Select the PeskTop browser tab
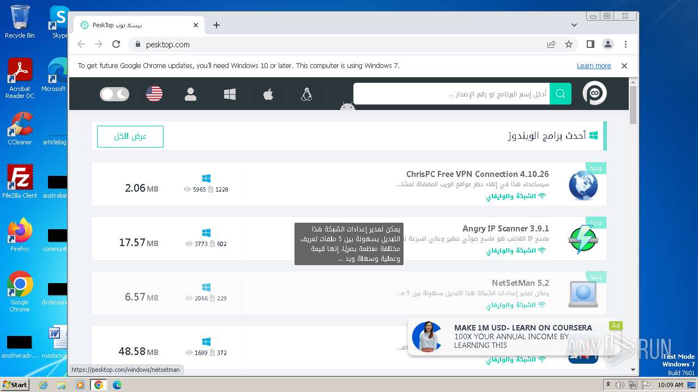Image resolution: width=698 pixels, height=392 pixels. 139,25
